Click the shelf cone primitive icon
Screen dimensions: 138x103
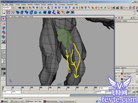tap(40, 12)
